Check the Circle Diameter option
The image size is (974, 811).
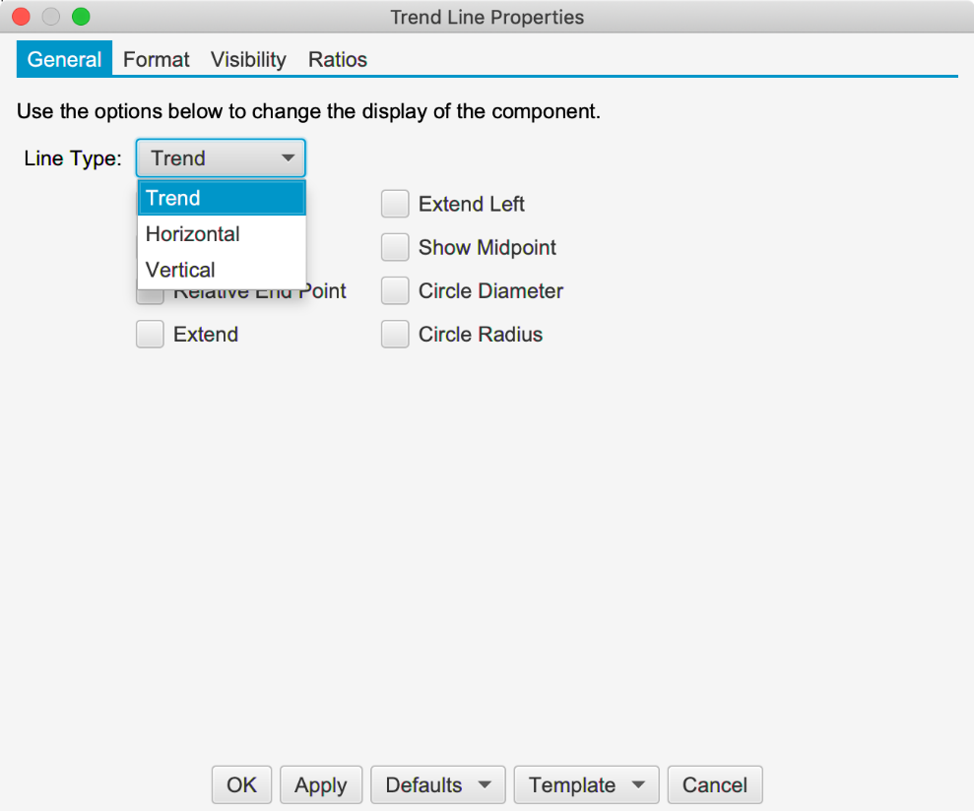point(395,291)
